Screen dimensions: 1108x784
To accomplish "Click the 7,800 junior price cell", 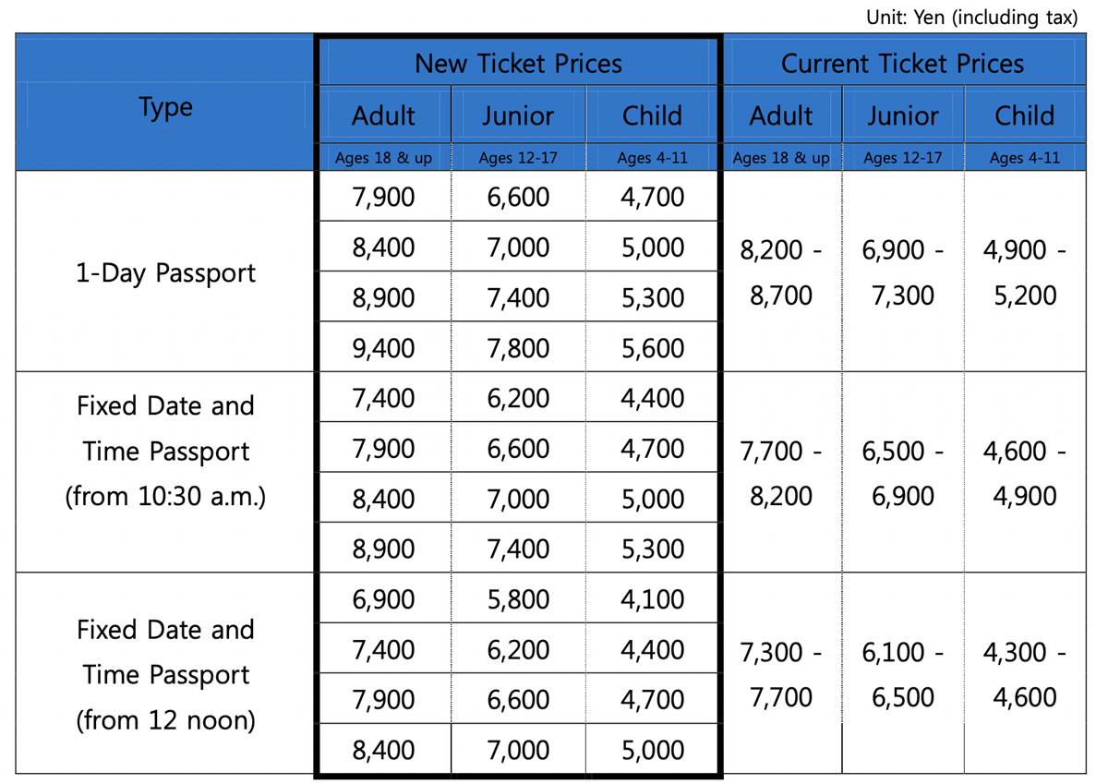I will tap(517, 348).
